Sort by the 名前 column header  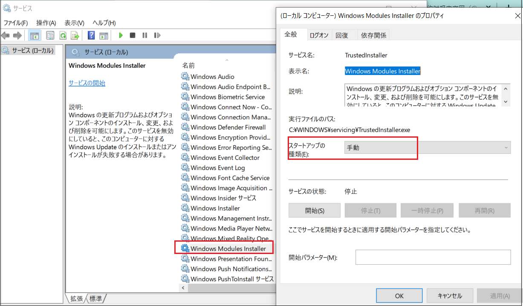[188, 66]
